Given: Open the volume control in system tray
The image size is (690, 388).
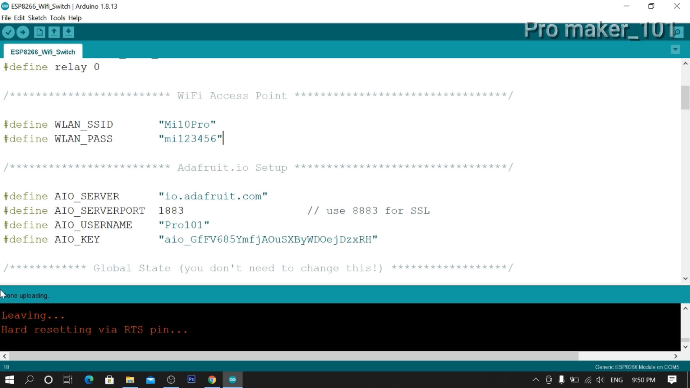Looking at the screenshot, I should coord(601,380).
